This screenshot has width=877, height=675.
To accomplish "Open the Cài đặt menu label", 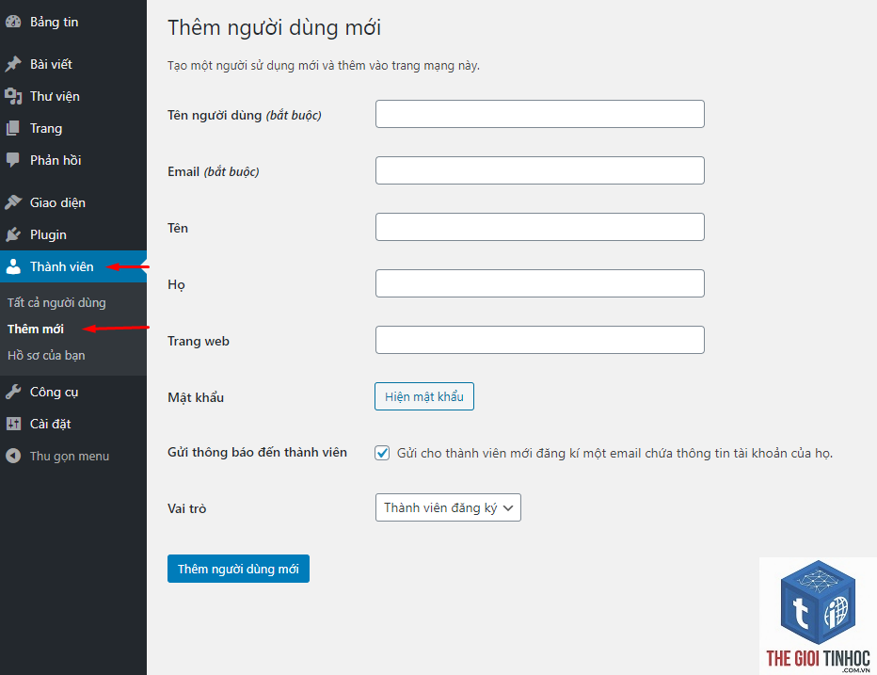I will [50, 425].
